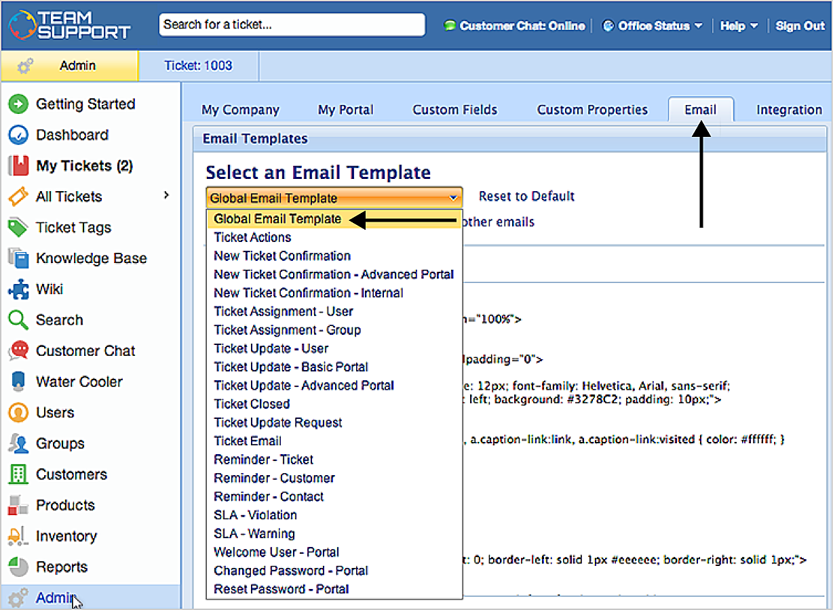The width and height of the screenshot is (833, 610).
Task: Open Water Cooler from sidebar
Action: click(x=79, y=382)
